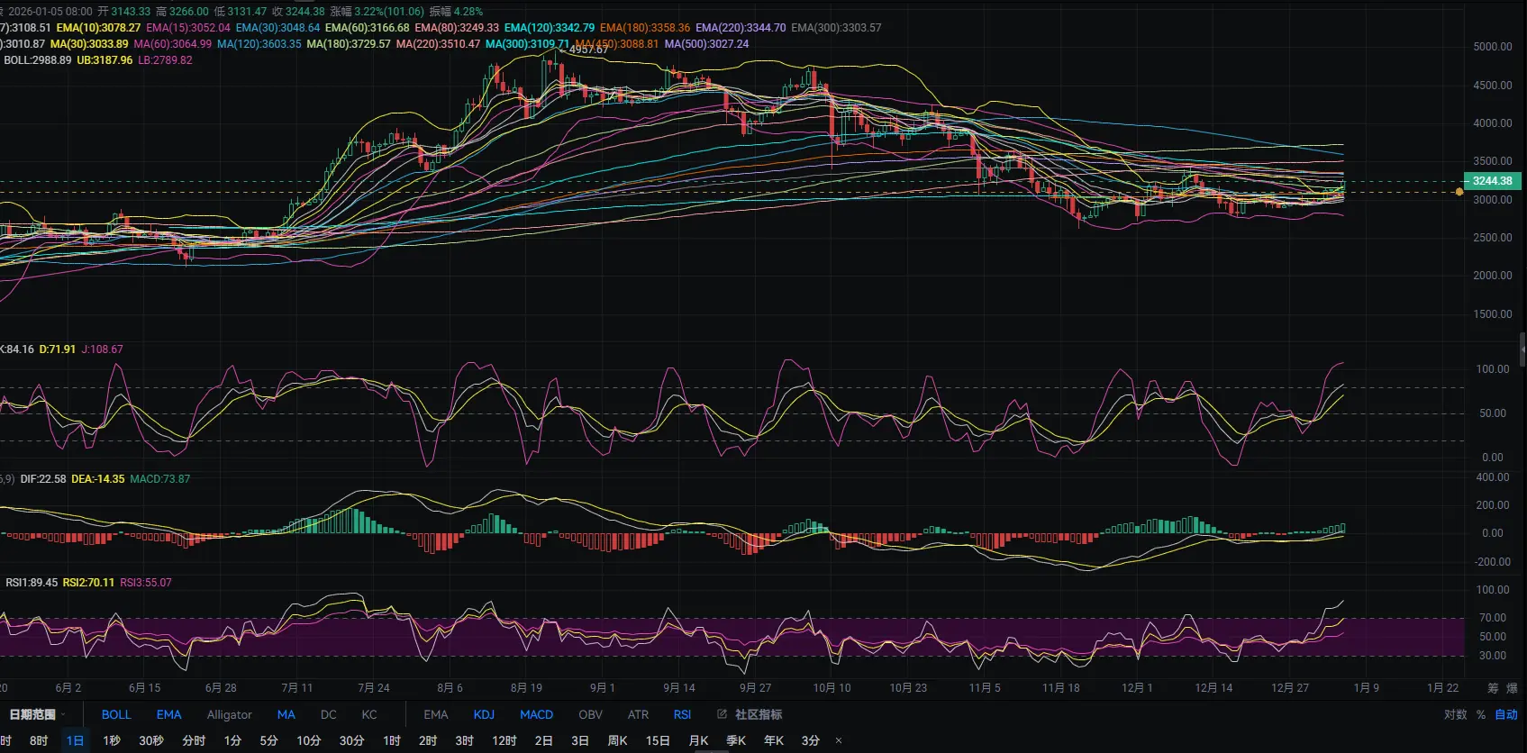Click the RSI1:89.45 legend value
Screen dimensions: 1527x753
coord(32,583)
